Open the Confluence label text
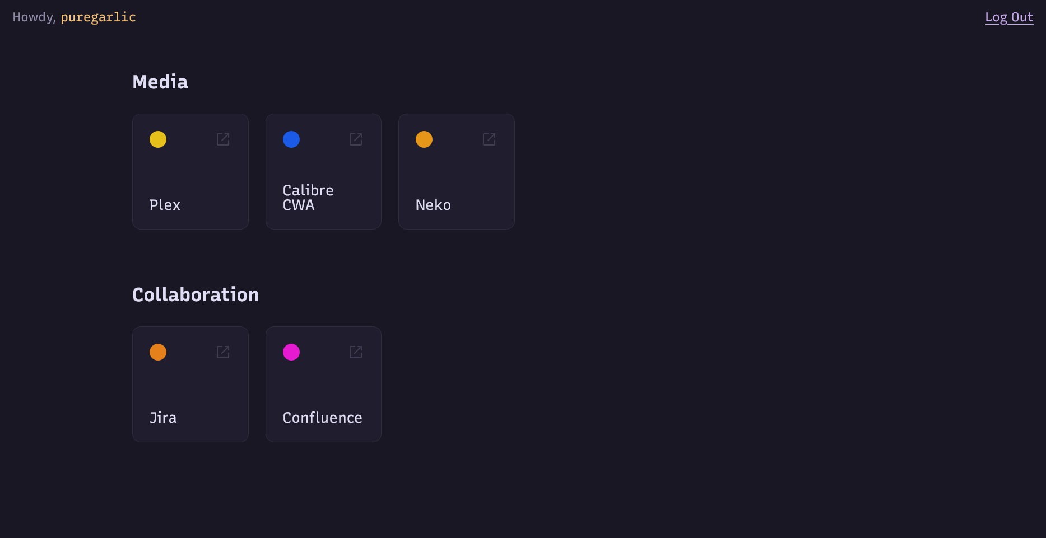 click(x=322, y=418)
